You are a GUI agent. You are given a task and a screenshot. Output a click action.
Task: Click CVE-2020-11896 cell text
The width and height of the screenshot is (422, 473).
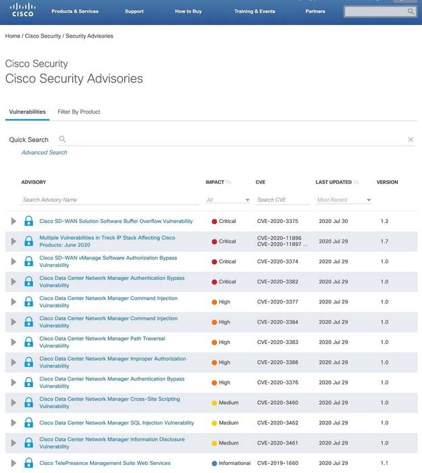(x=279, y=238)
